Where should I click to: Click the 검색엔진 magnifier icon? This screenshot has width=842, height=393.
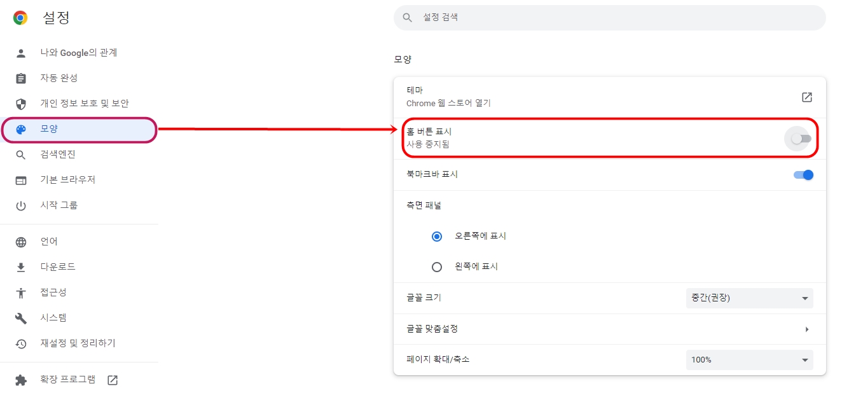(x=21, y=154)
